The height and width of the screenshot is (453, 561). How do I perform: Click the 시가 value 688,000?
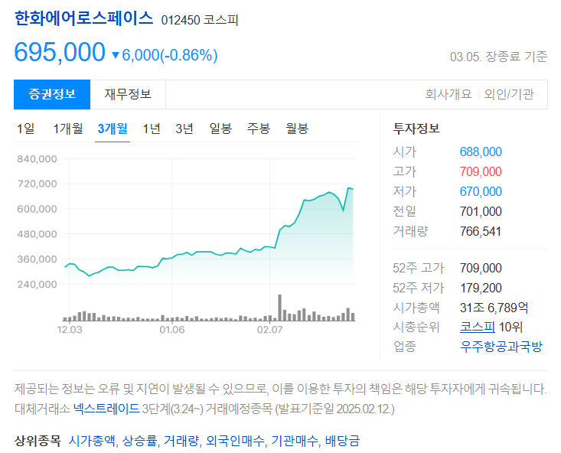[x=481, y=152]
